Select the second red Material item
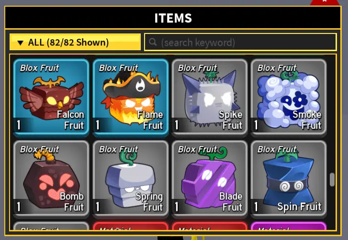 tap(210, 226)
